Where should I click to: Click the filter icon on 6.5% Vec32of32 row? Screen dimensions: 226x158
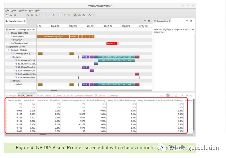coord(16,74)
